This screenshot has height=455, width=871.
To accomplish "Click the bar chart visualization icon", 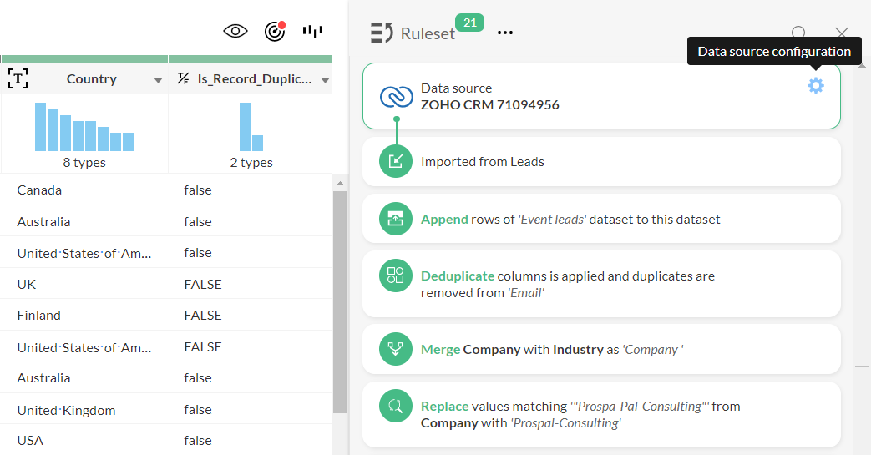I will coord(312,32).
